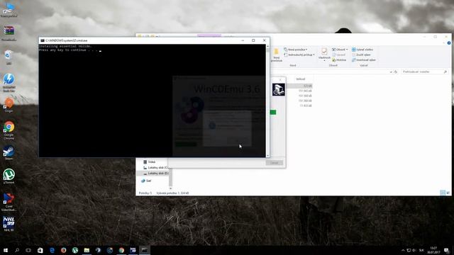This screenshot has height=255, width=454.
Task: Open the Corel VideoStudio desktop shortcut
Action: point(9,202)
